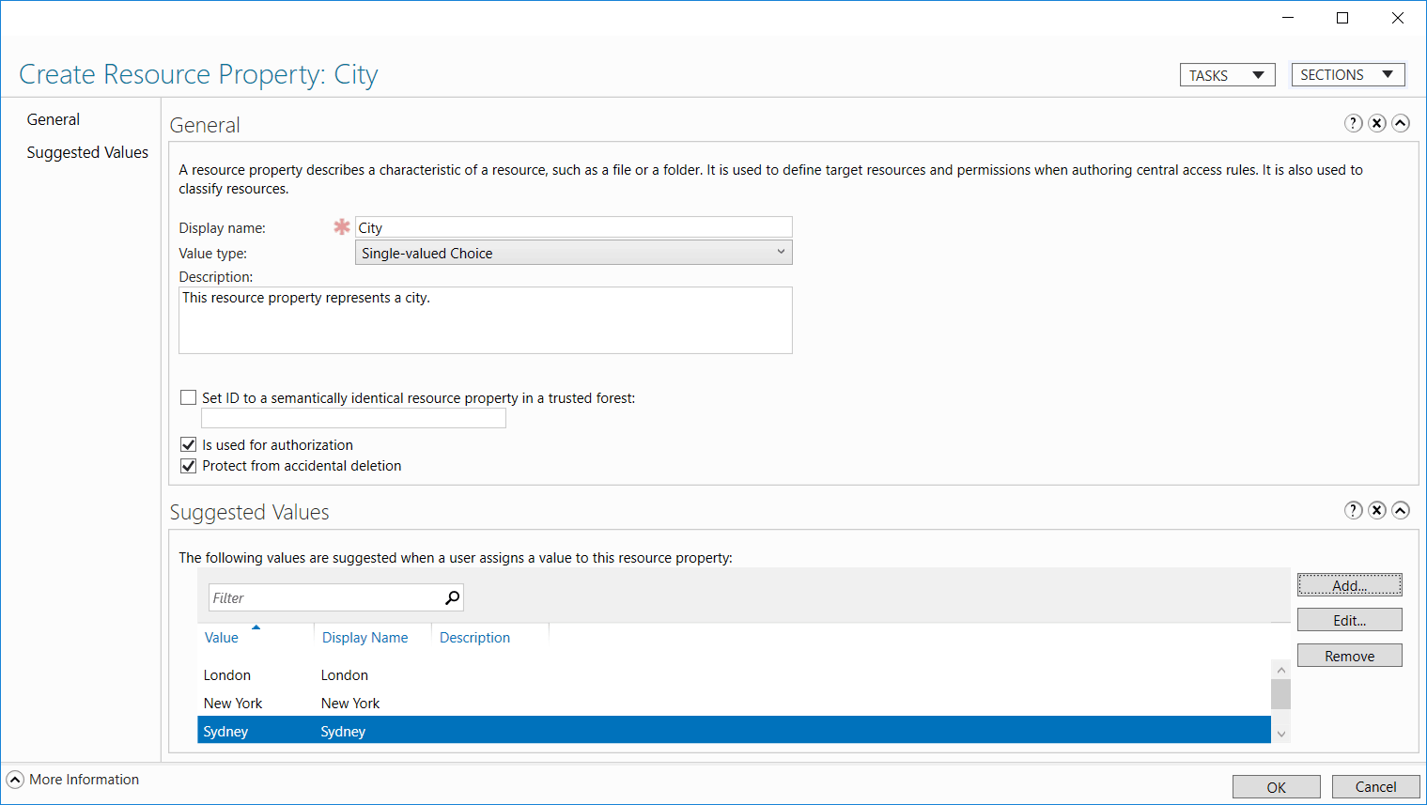Collapse the General section using its chevron icon
This screenshot has height=805, width=1427.
click(1401, 123)
